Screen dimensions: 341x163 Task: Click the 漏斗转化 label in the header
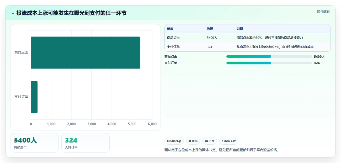pos(323,12)
